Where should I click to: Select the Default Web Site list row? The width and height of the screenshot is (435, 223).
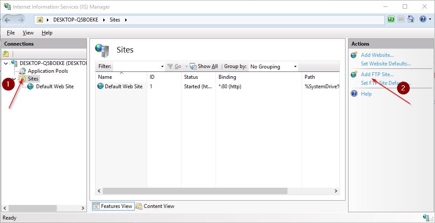pyautogui.click(x=218, y=87)
